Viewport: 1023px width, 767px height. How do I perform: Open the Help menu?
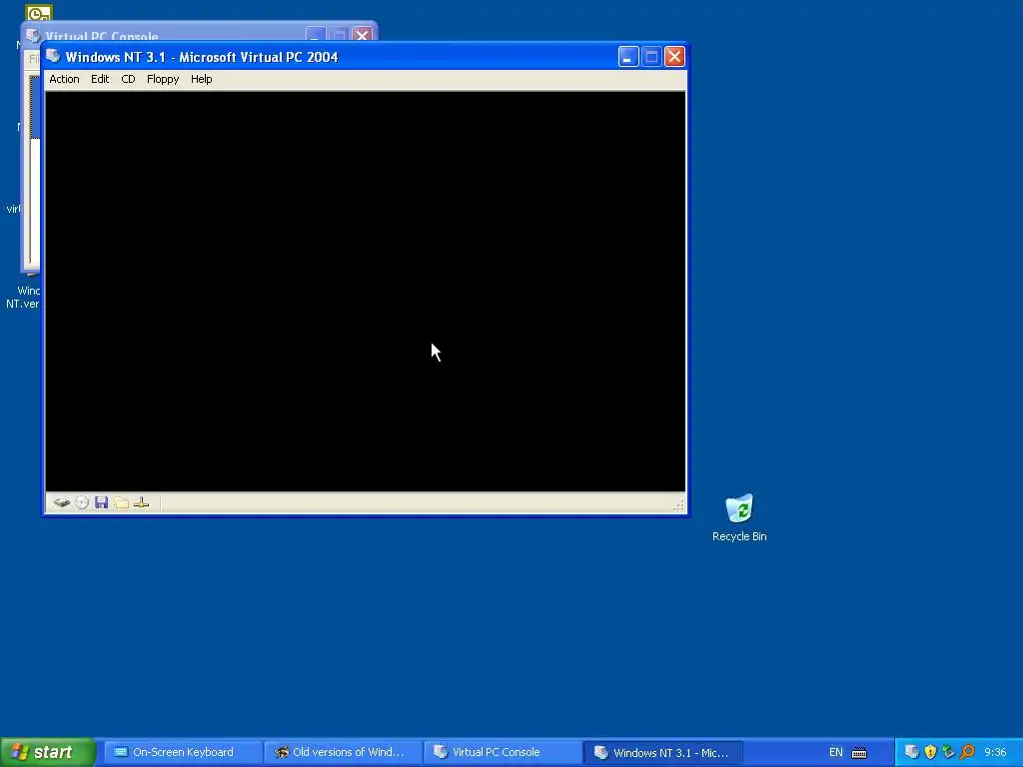[x=201, y=79]
